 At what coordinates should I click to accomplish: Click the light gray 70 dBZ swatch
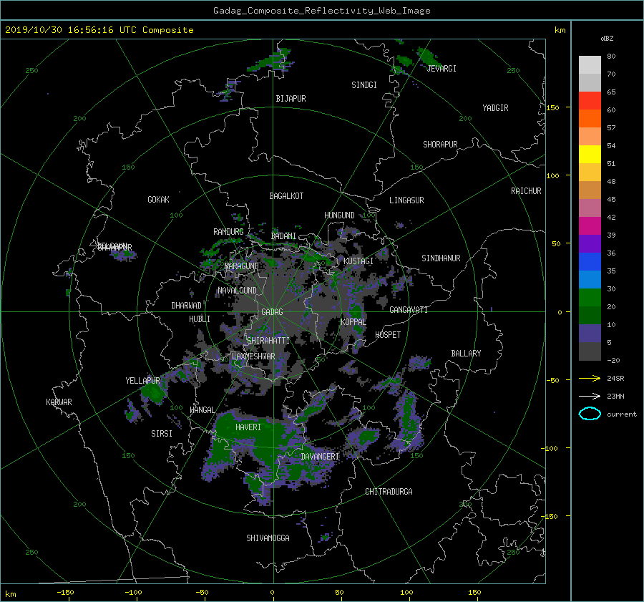point(590,64)
